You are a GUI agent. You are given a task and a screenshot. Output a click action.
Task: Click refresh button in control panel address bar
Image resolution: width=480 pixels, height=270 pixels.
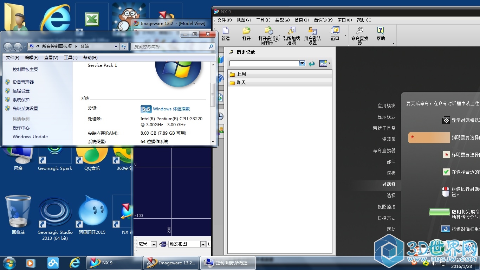[124, 46]
